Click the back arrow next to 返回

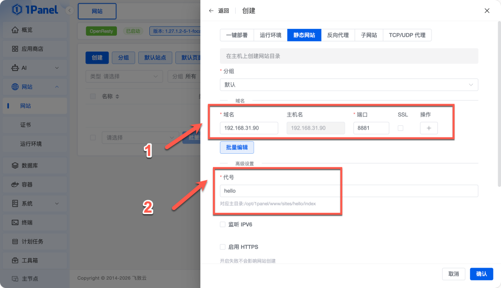(211, 11)
